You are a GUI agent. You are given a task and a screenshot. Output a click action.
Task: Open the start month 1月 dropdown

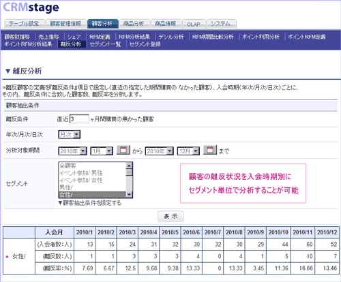tap(102, 151)
